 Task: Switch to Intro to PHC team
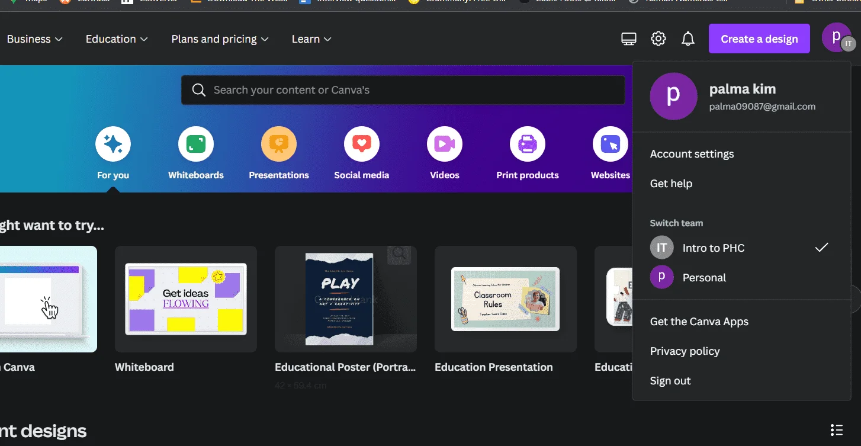[741, 248]
